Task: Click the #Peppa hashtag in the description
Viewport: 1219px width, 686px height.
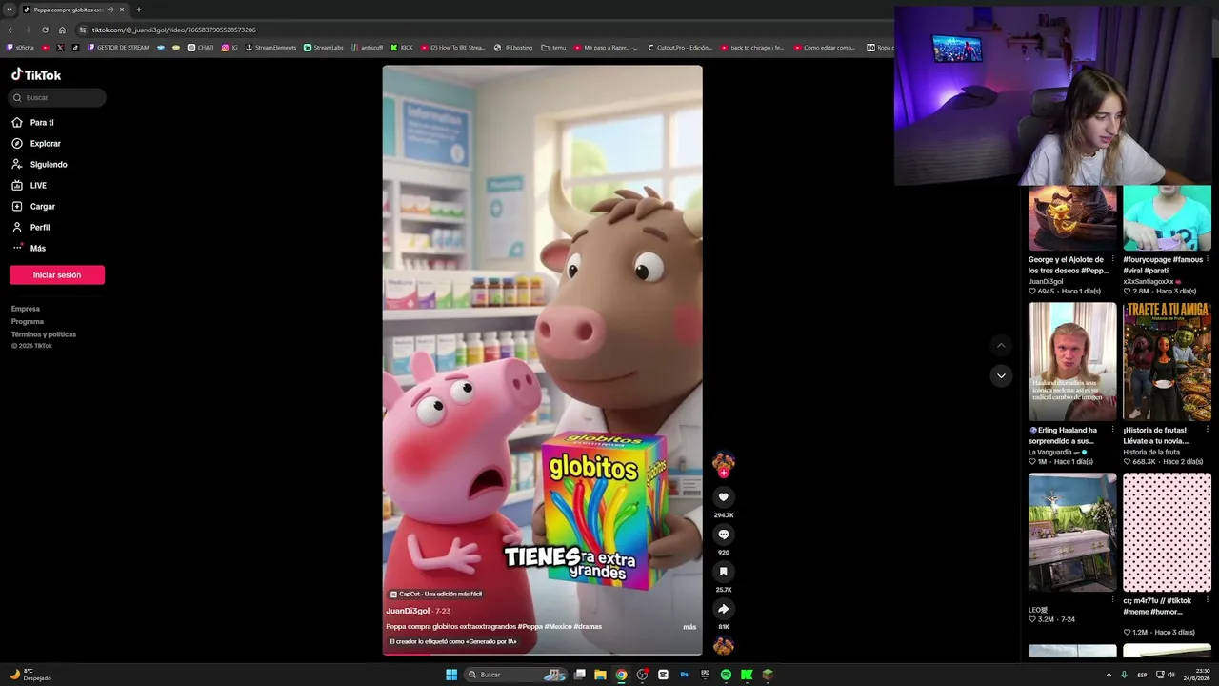Action: pos(530,627)
